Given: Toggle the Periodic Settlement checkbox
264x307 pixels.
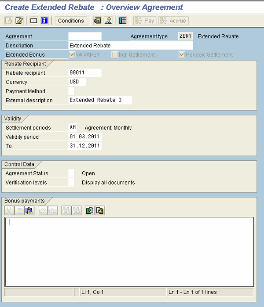Looking at the screenshot, I should (x=182, y=55).
